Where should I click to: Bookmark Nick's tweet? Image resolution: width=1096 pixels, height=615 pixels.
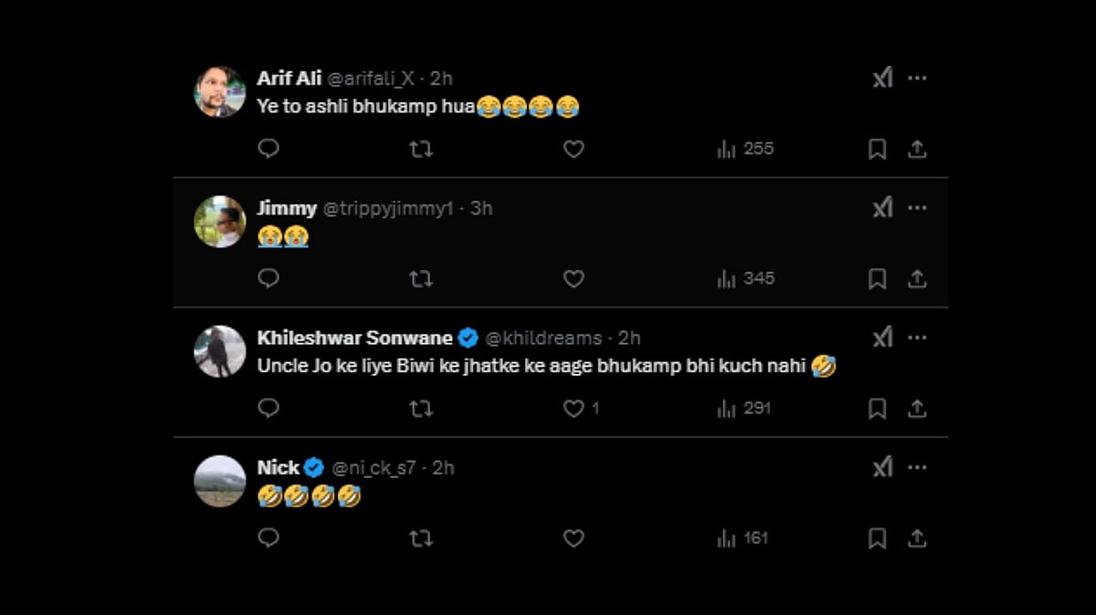[x=877, y=538]
